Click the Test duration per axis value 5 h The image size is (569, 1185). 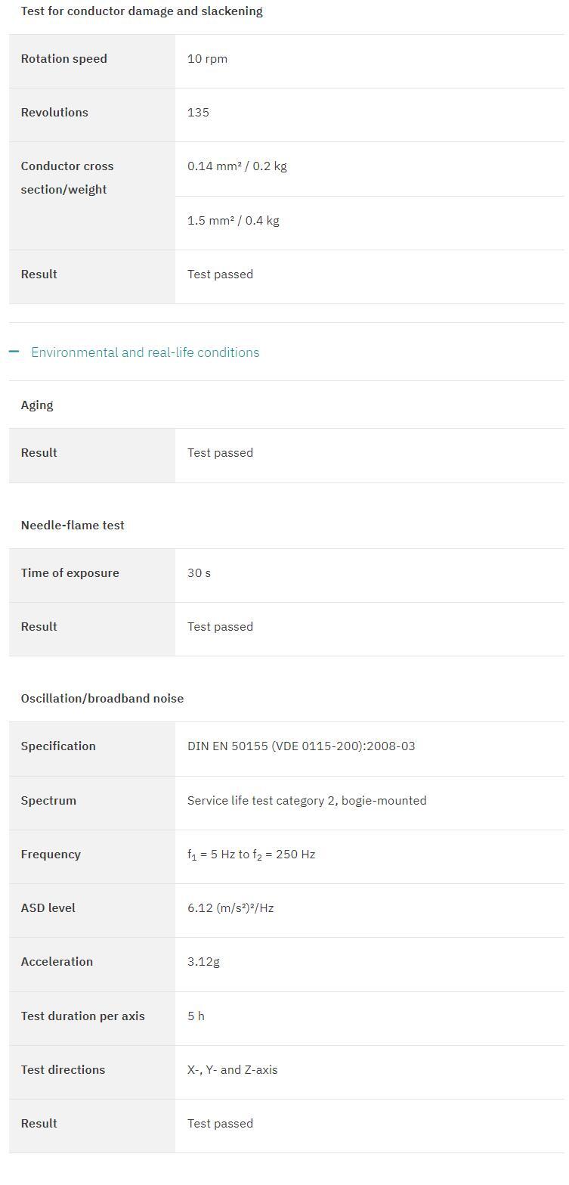(x=196, y=1016)
